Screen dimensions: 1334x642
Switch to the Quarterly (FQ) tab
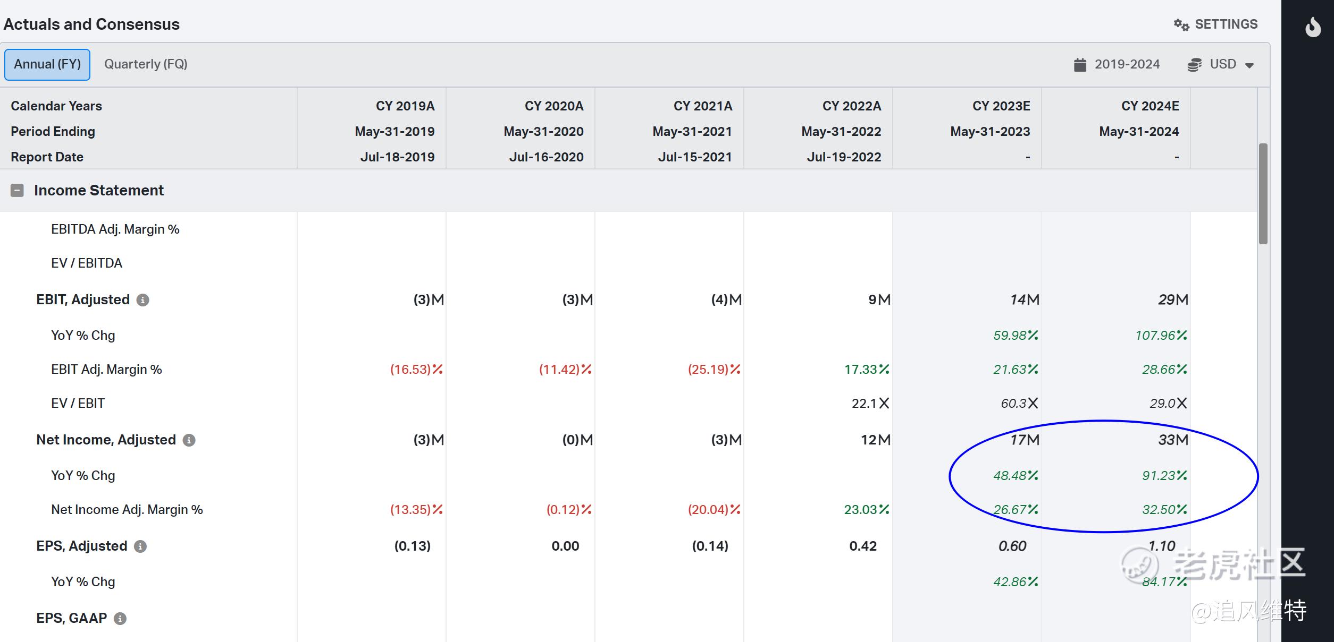(146, 64)
